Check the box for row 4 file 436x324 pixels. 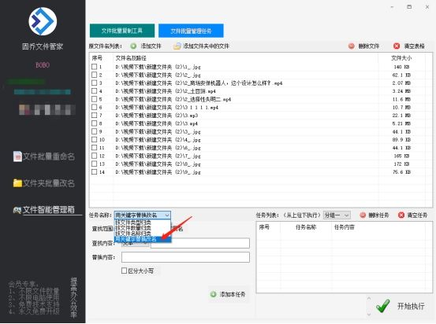click(95, 91)
